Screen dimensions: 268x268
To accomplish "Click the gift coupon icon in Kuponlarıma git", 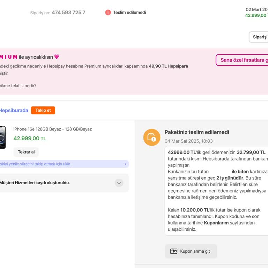I will (174, 251).
